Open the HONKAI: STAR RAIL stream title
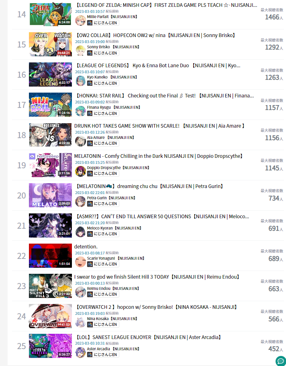The image size is (286, 366). 164,96
